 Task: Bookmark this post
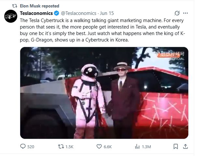176,147
